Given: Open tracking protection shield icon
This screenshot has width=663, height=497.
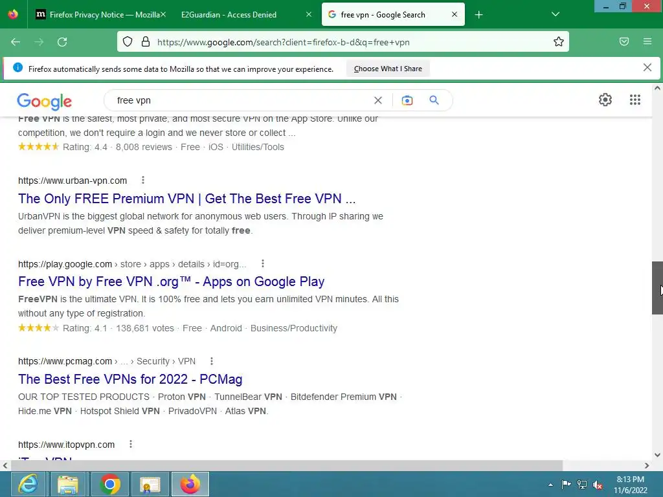Looking at the screenshot, I should tap(128, 42).
